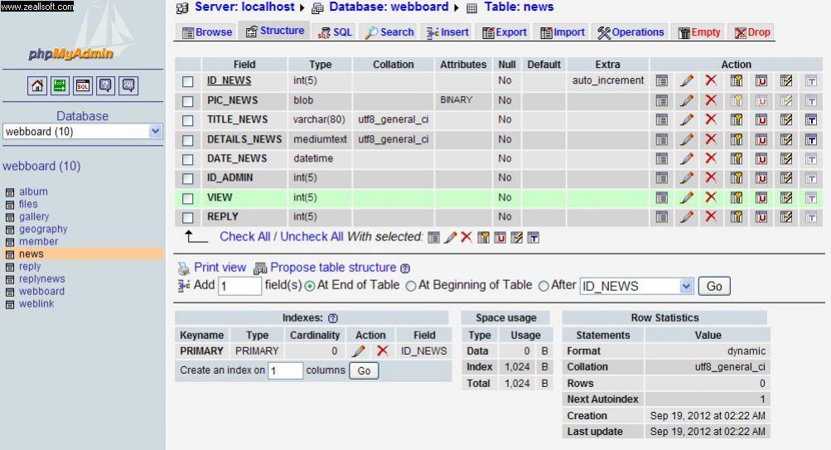
Task: Tick the checkbox for the DATE_NEWS field
Action: (x=187, y=160)
